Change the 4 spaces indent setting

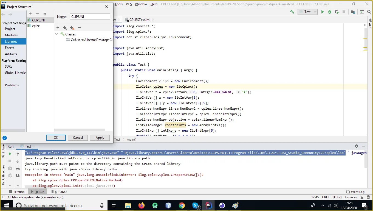coord(351,197)
